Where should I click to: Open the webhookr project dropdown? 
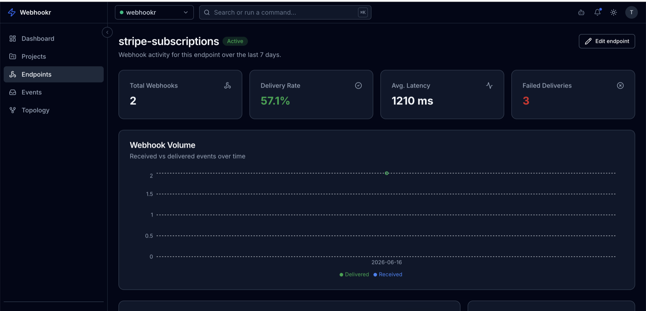pos(154,12)
